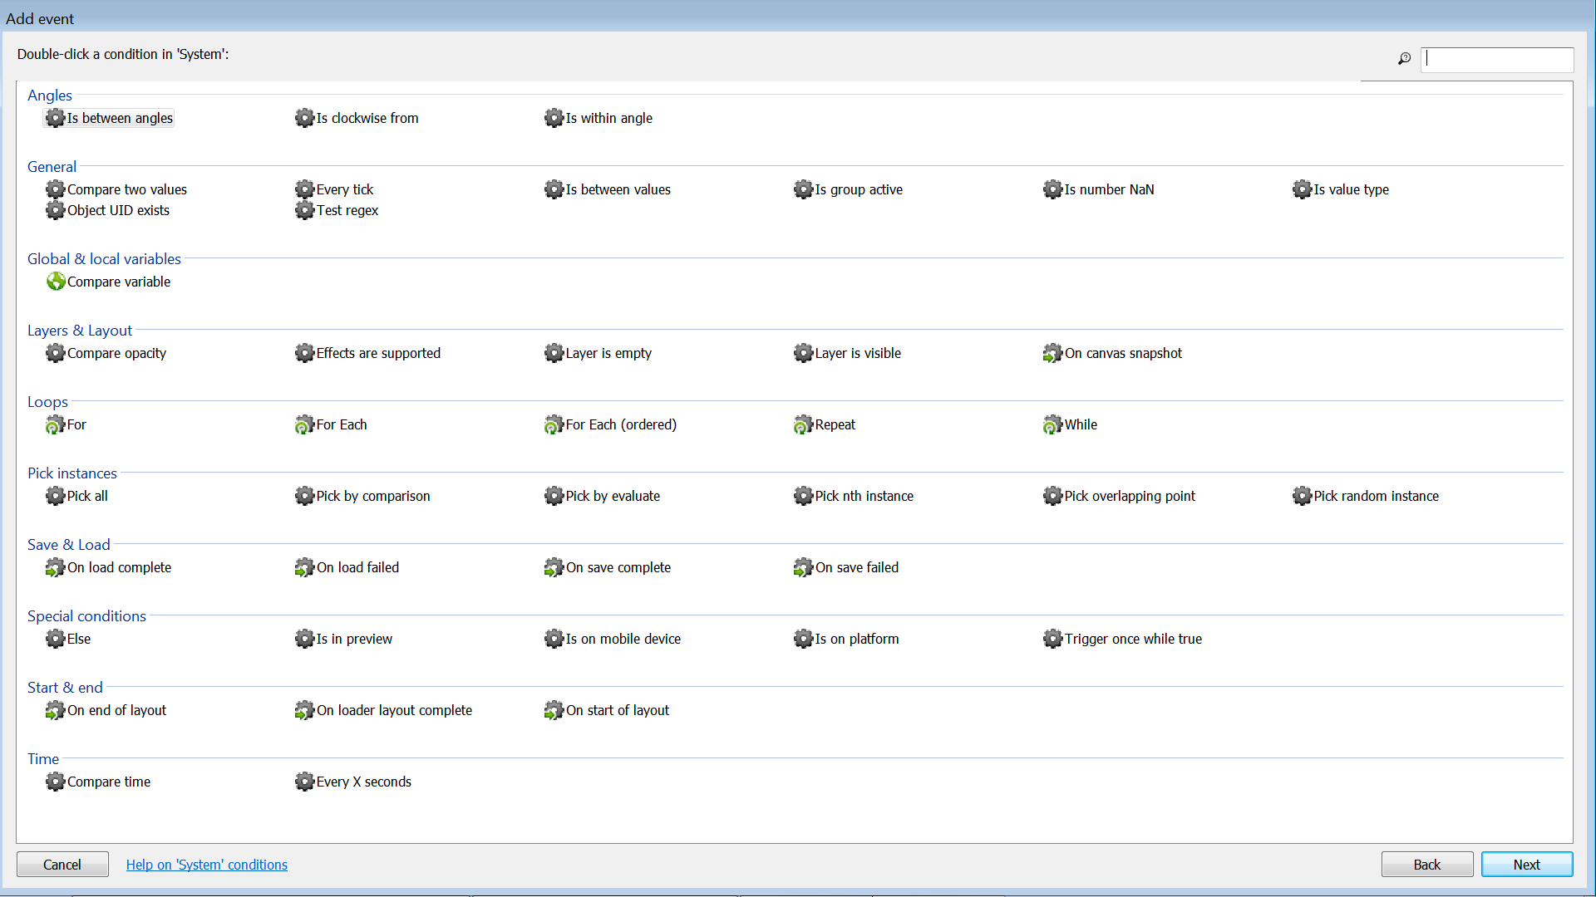Select the 'Object UID exists' icon
1596x897 pixels.
tap(55, 210)
